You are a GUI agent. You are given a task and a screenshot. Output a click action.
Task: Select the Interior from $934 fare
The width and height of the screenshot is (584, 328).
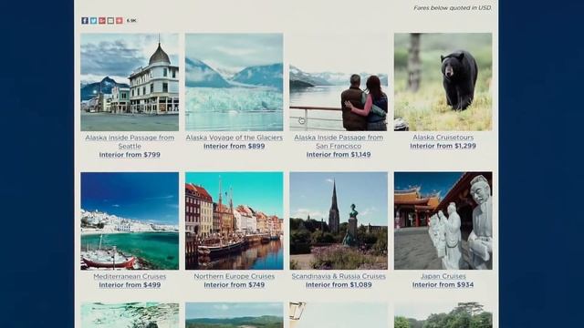pos(443,285)
